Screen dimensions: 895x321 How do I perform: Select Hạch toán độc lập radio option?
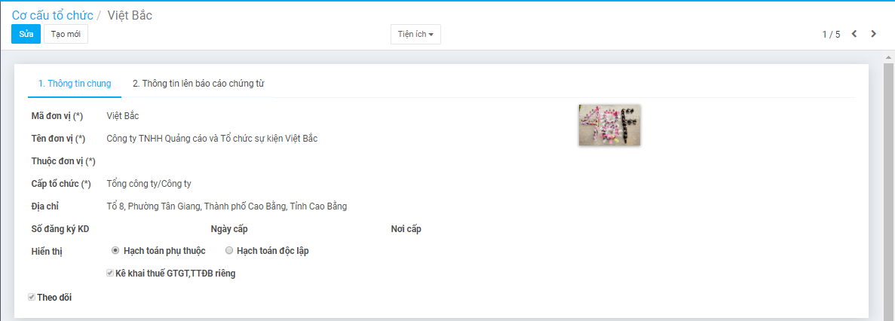point(229,250)
